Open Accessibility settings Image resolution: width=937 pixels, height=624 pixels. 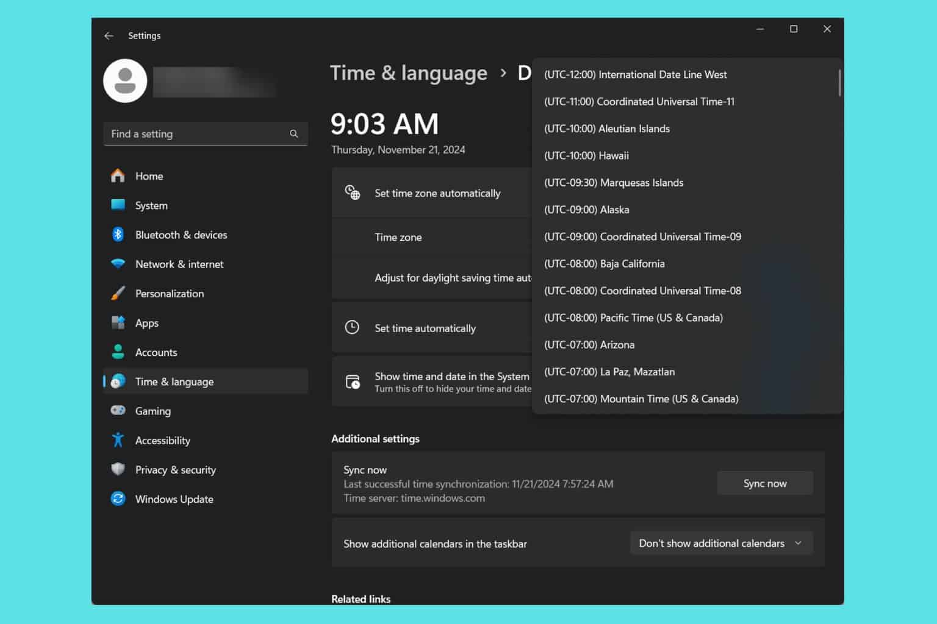click(x=206, y=440)
